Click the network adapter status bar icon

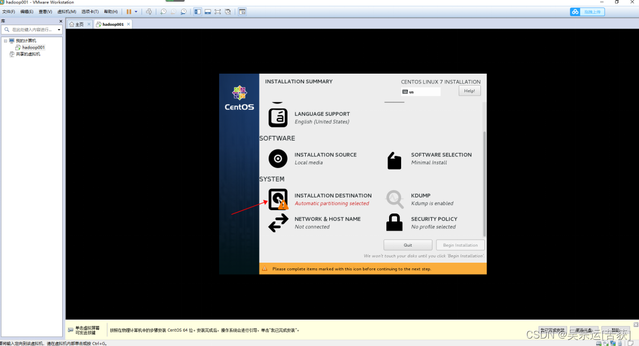coord(613,344)
